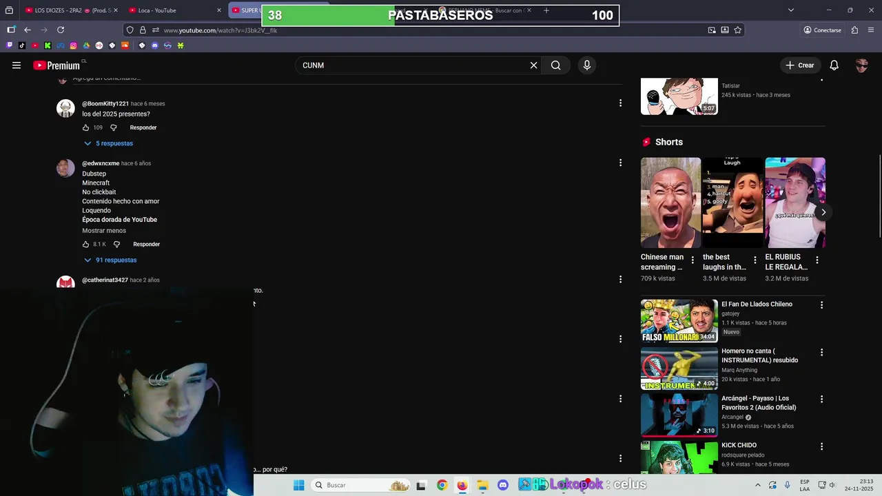
Task: Open a new browser tab
Action: click(546, 10)
